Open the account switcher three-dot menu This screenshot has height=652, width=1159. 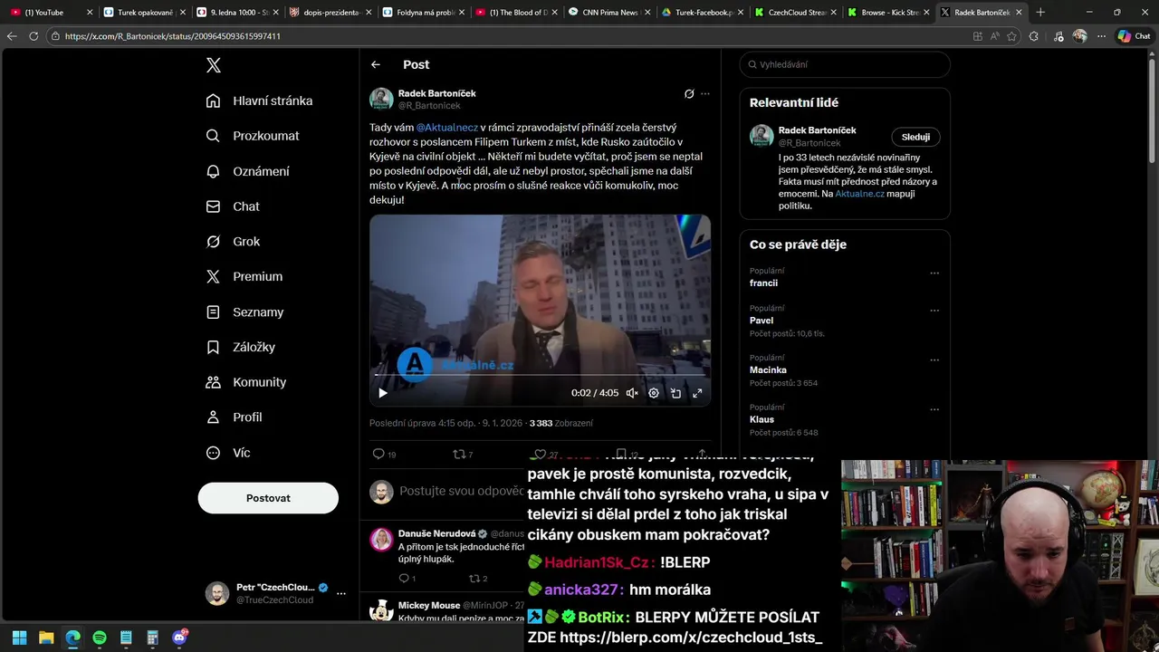click(341, 594)
